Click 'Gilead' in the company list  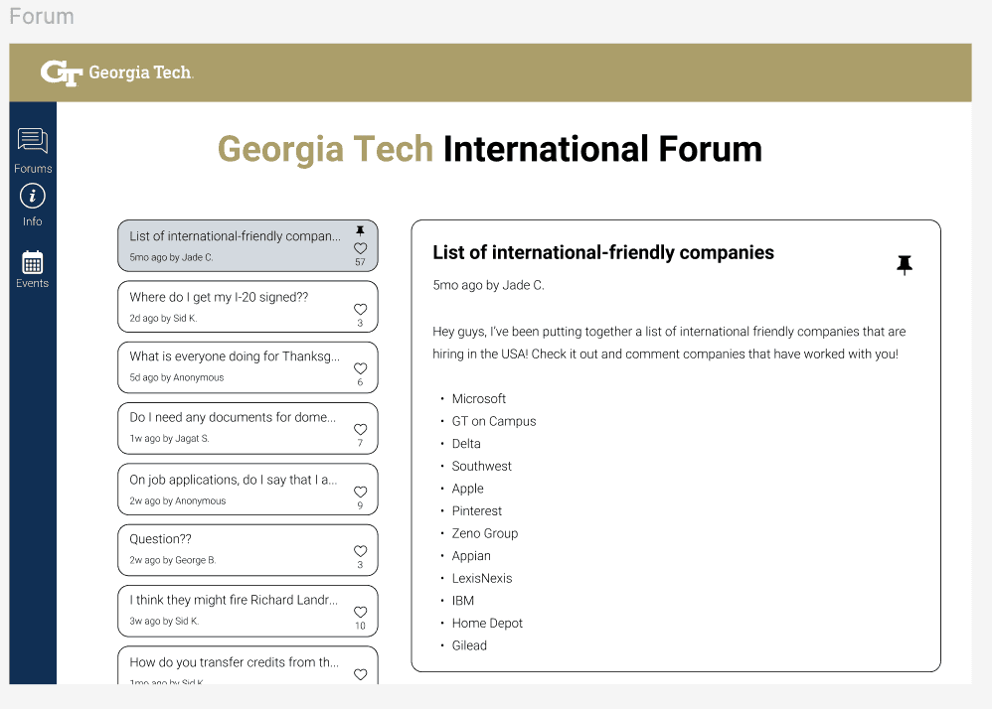coord(469,645)
